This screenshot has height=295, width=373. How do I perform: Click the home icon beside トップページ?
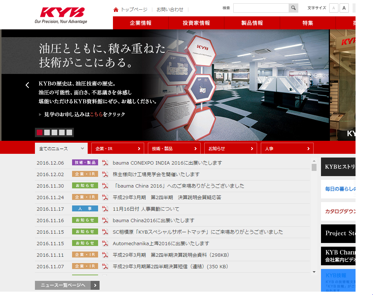point(116,10)
